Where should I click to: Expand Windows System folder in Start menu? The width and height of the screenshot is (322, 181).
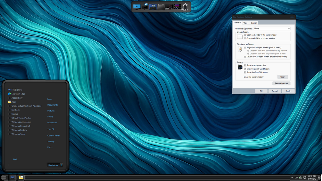click(19, 130)
